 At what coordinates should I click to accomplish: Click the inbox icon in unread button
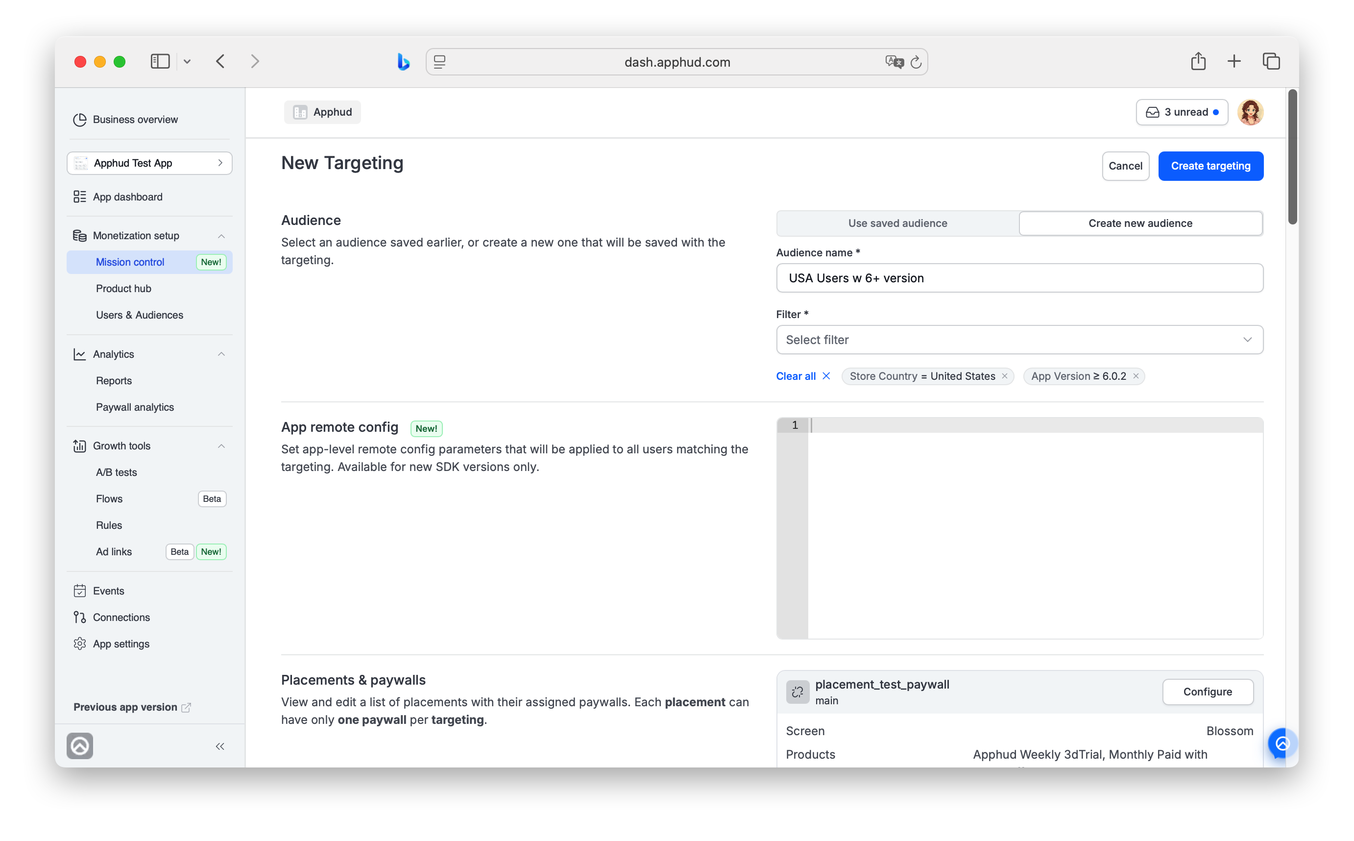pyautogui.click(x=1153, y=112)
